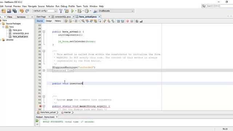Toggle a bookmark on current line

coord(113,21)
